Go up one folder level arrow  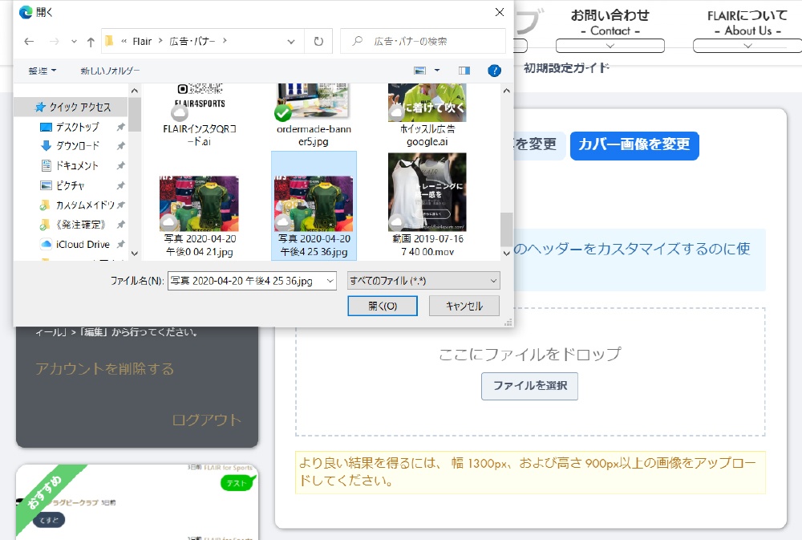point(91,42)
